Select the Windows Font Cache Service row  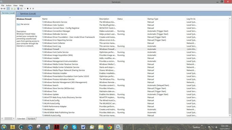click(120, 52)
